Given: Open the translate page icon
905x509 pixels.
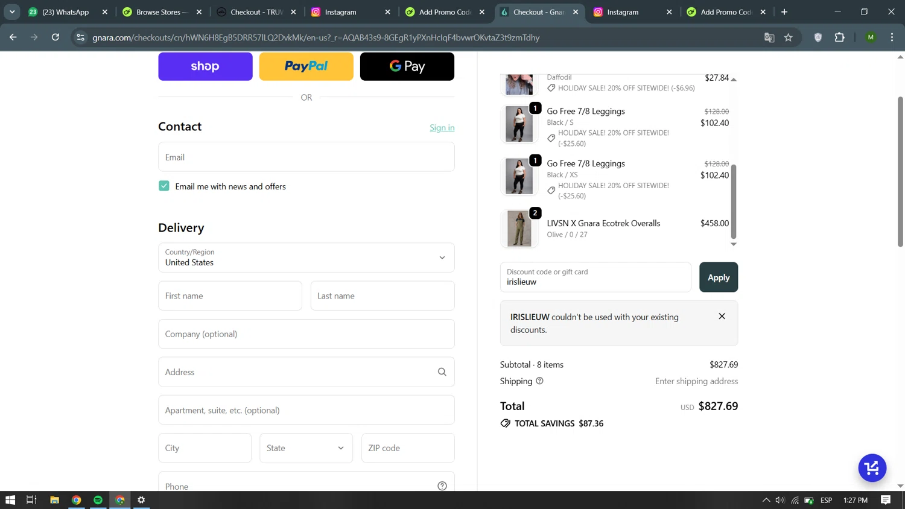Looking at the screenshot, I should coord(769,37).
